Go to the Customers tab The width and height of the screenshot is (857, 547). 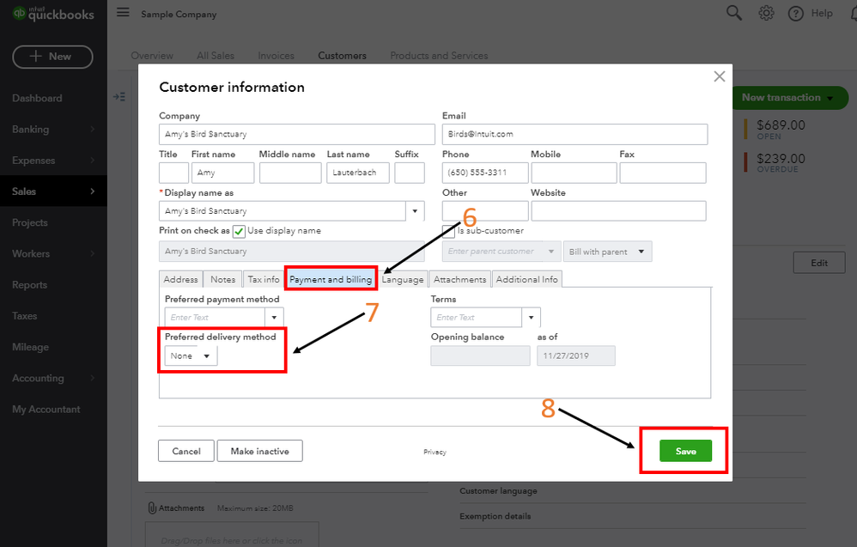pyautogui.click(x=342, y=56)
